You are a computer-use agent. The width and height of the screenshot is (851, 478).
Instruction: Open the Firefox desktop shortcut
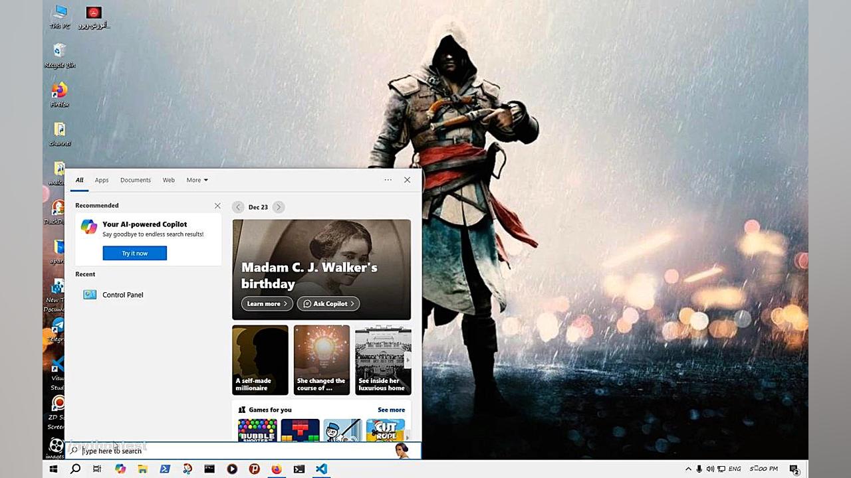click(x=60, y=94)
